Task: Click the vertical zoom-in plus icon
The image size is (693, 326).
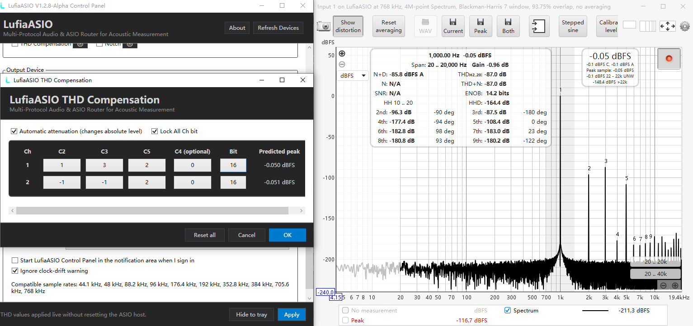Action: click(x=342, y=54)
